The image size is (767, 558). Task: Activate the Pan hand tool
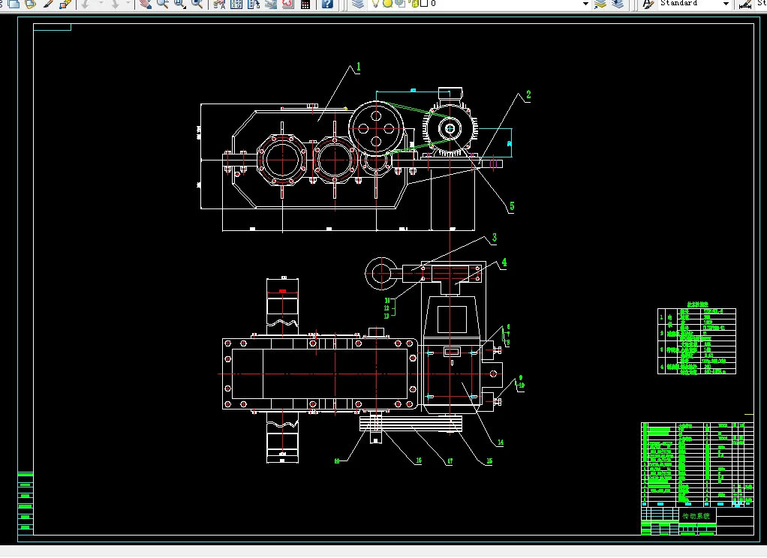[145, 4]
